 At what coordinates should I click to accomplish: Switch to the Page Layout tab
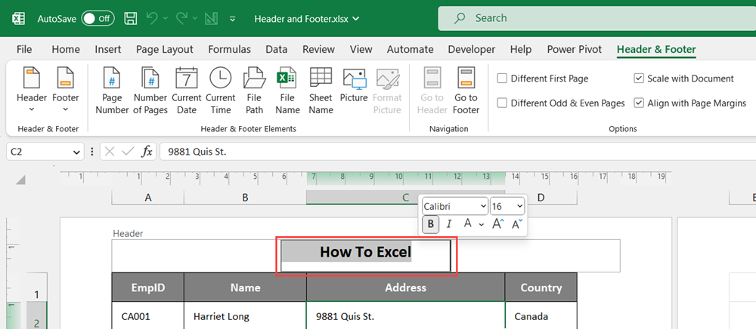[164, 49]
